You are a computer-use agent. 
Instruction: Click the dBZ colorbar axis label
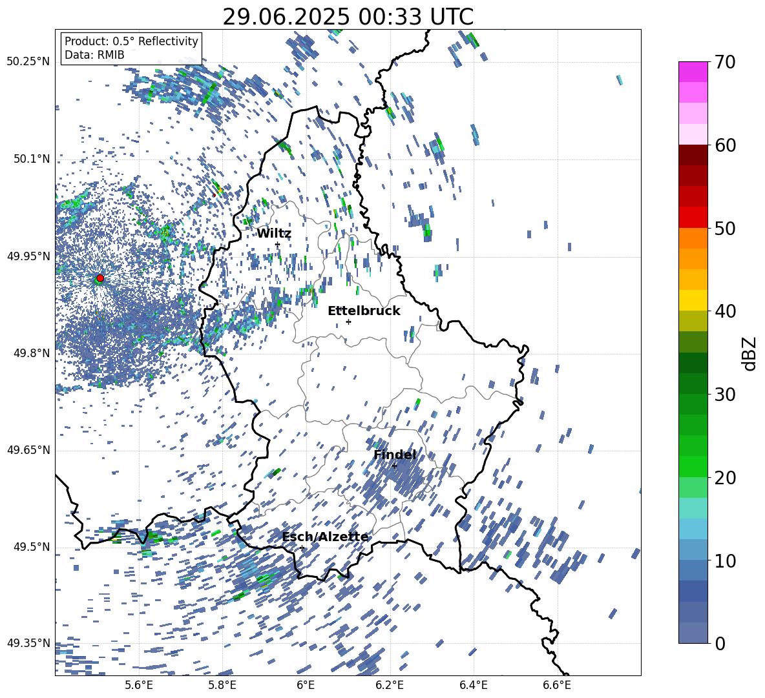[750, 353]
